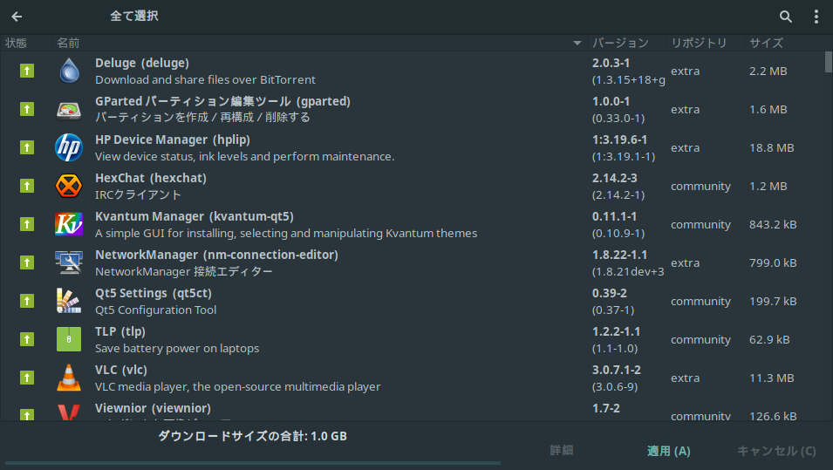This screenshot has width=833, height=470.
Task: Select the TLP (tlp) package title
Action: click(x=120, y=331)
